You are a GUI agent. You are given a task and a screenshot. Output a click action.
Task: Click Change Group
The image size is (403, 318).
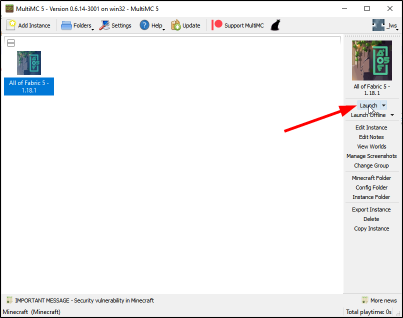pos(371,165)
